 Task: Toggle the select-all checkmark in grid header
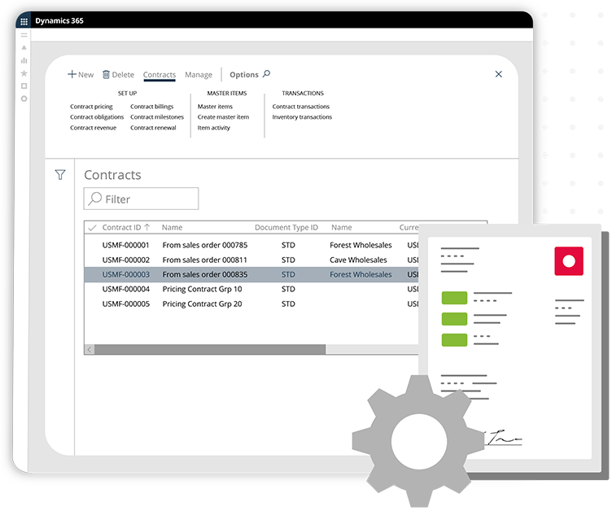(92, 228)
